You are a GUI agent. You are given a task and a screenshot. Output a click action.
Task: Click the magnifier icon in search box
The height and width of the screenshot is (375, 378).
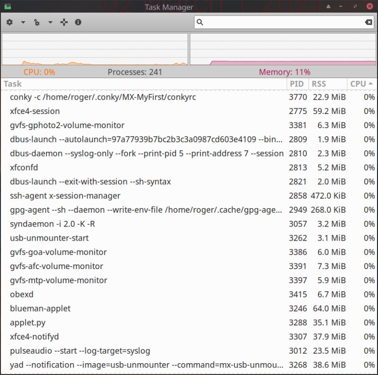pyautogui.click(x=200, y=22)
